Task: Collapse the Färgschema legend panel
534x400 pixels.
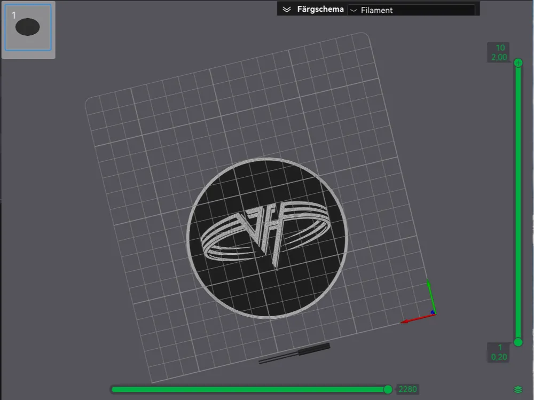Action: click(x=286, y=10)
